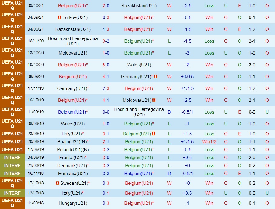Click the date 13/10/20
The width and height of the screenshot is (275, 209).
point(36,53)
